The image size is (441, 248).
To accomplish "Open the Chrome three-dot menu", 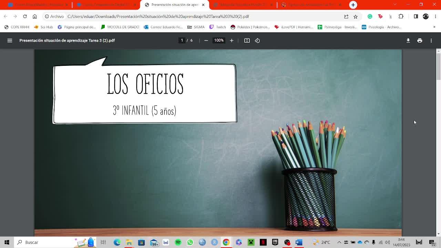I will 435,17.
